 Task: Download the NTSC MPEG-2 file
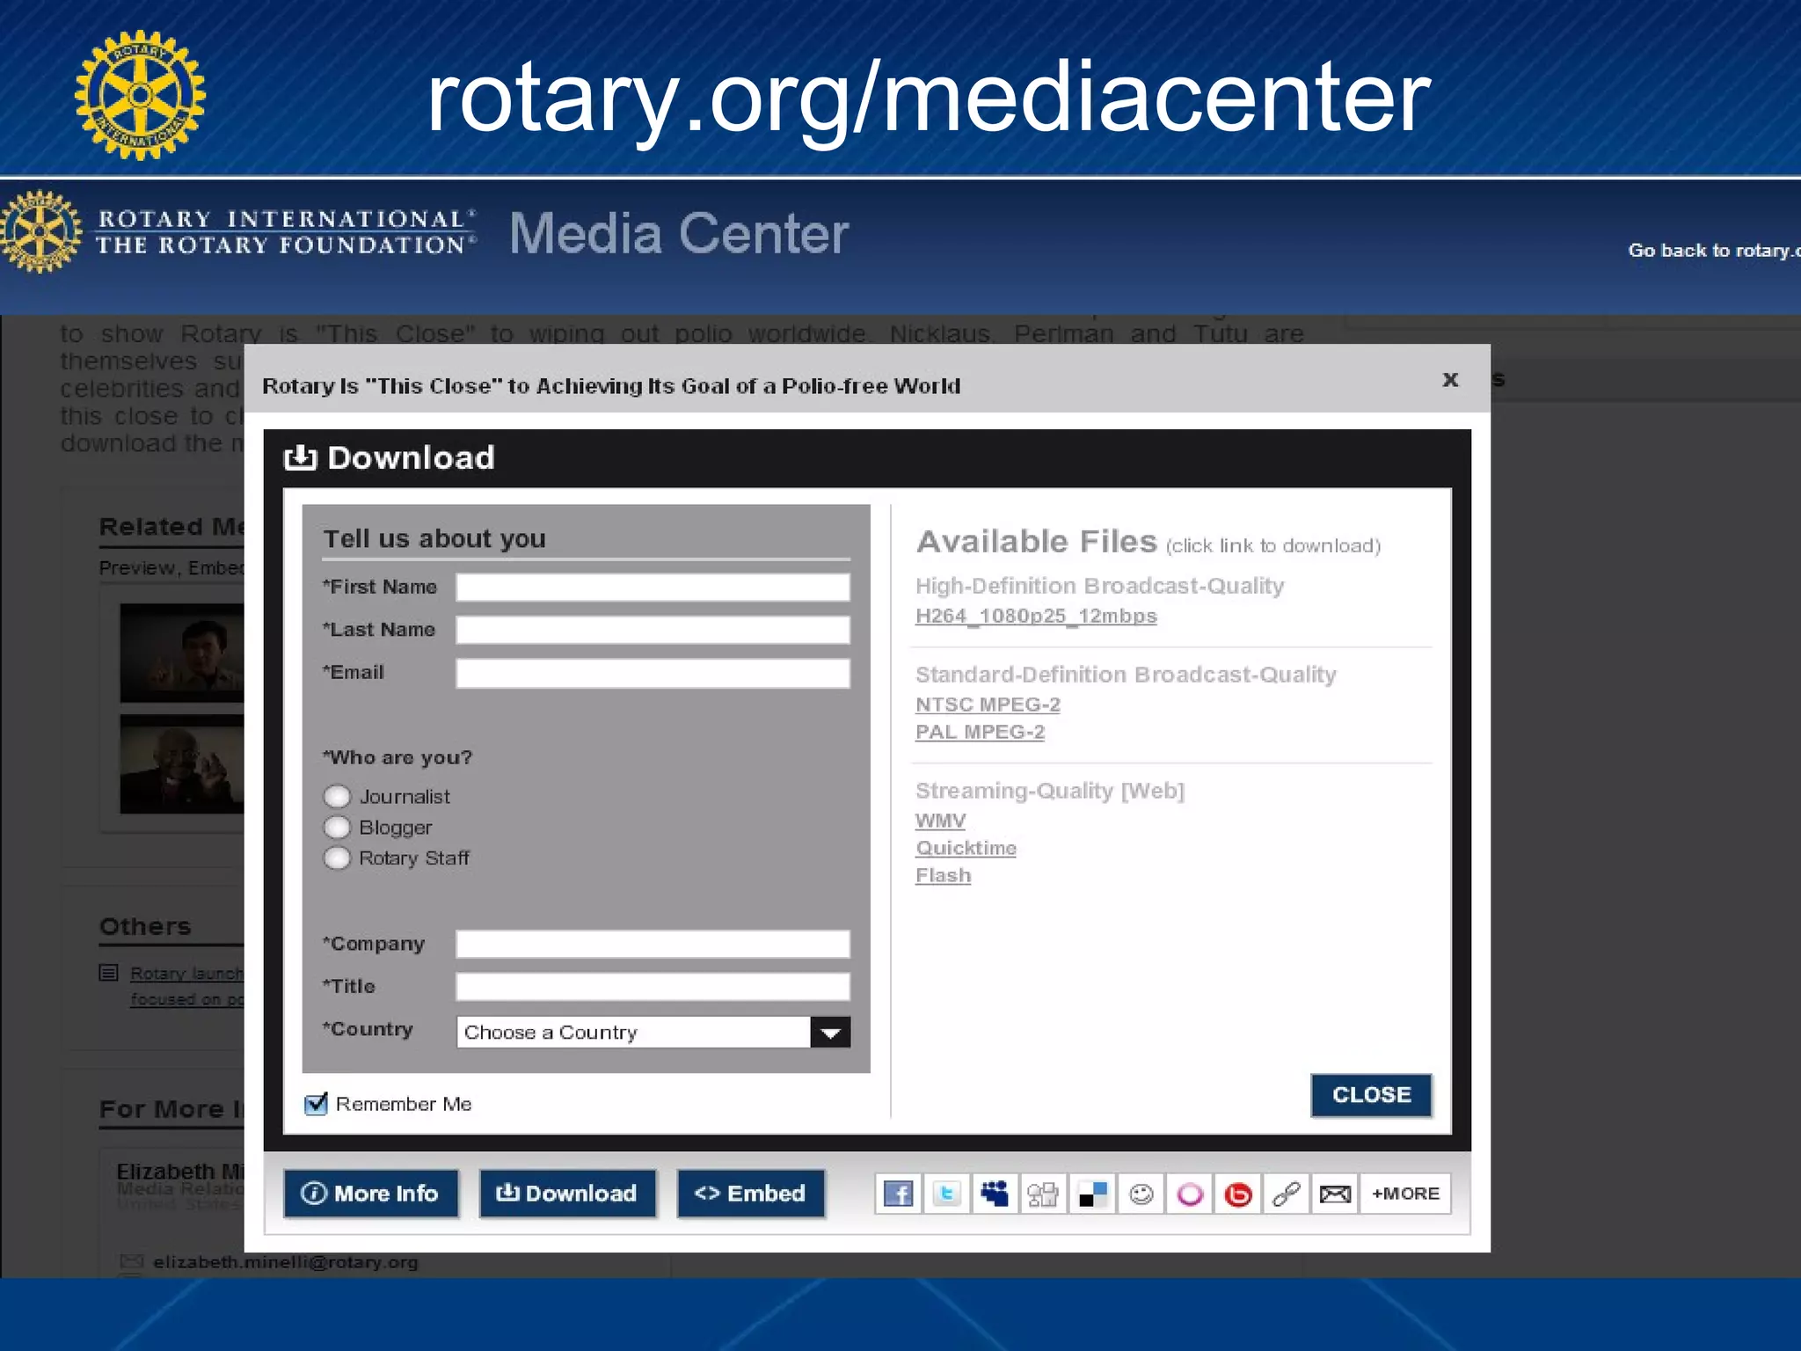coord(988,705)
